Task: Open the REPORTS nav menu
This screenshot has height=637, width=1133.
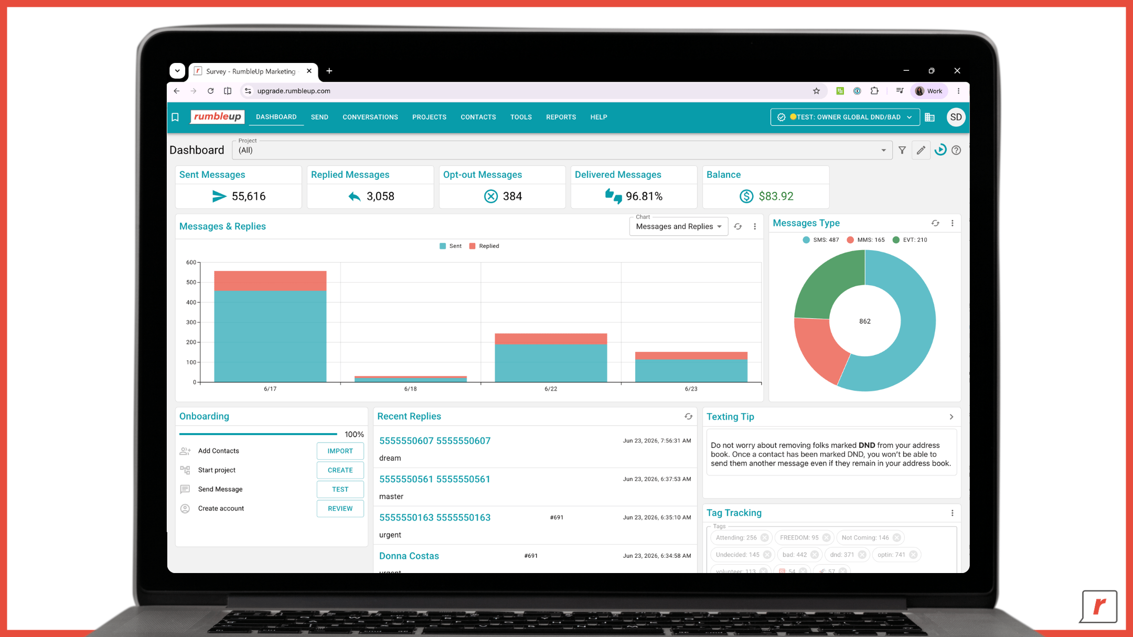Action: click(561, 117)
